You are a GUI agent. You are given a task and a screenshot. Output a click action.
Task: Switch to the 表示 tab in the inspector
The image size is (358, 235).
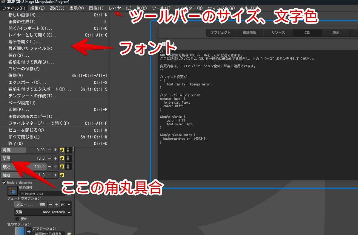(x=336, y=32)
